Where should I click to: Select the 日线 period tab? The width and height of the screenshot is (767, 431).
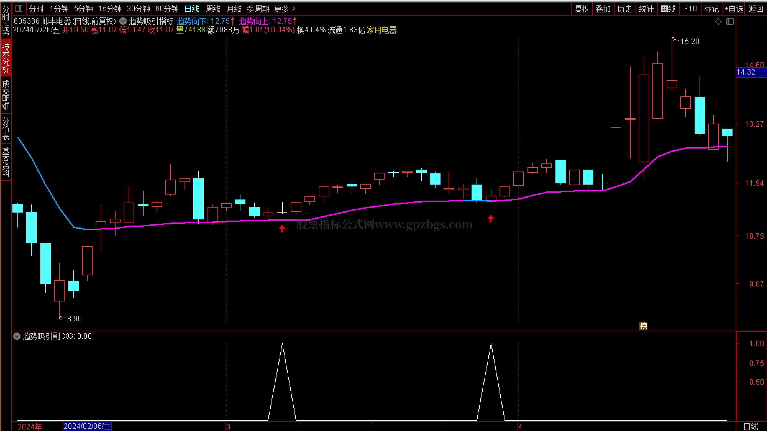192,9
